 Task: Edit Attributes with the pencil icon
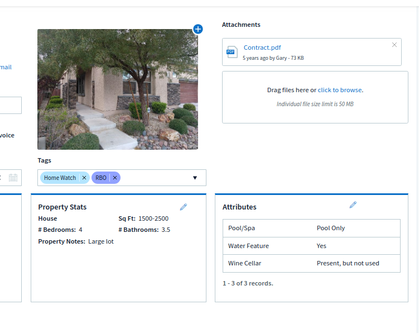point(353,205)
